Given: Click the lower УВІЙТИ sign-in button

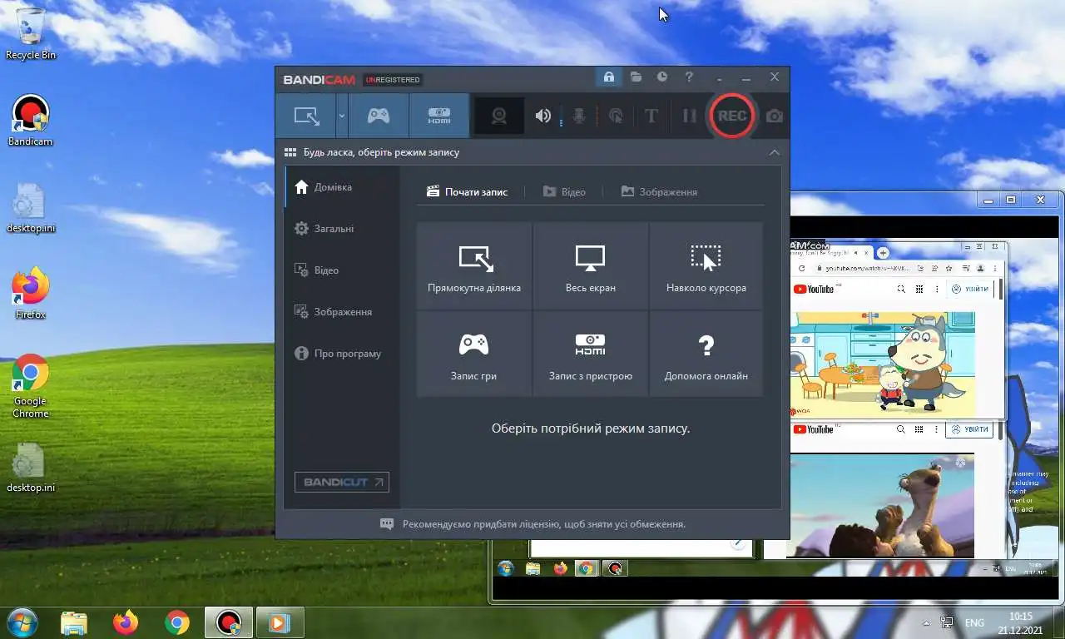Looking at the screenshot, I should [970, 429].
